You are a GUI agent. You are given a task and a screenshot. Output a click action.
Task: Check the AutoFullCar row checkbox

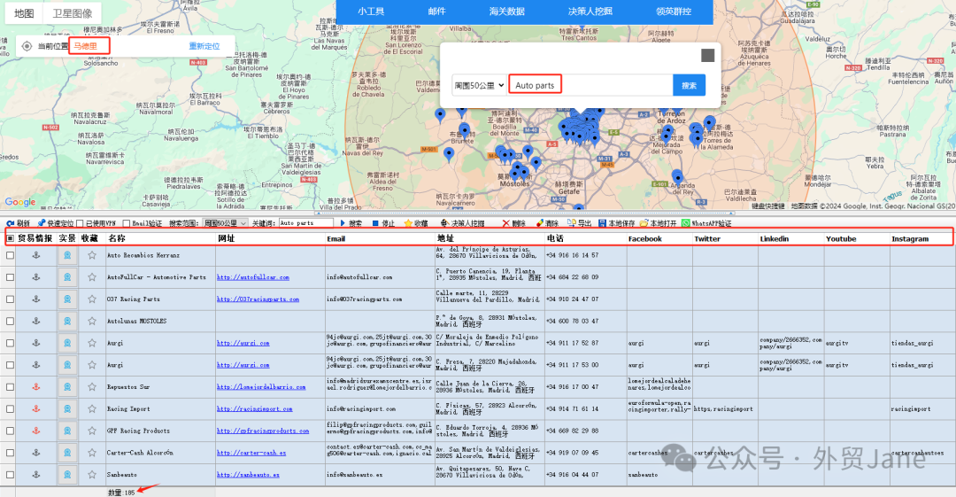click(x=11, y=277)
